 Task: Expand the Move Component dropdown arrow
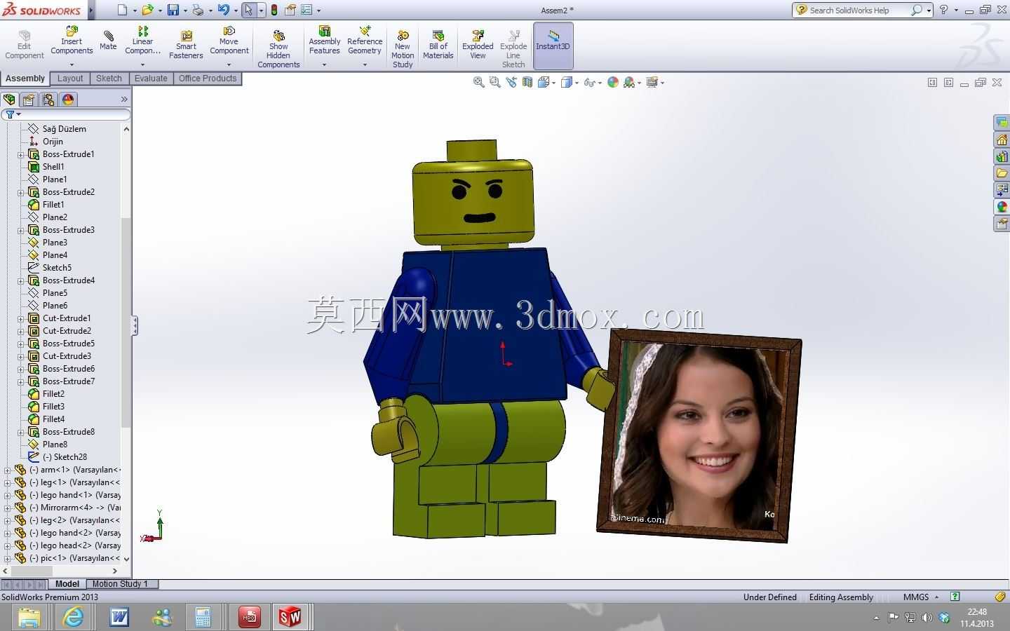[x=229, y=65]
